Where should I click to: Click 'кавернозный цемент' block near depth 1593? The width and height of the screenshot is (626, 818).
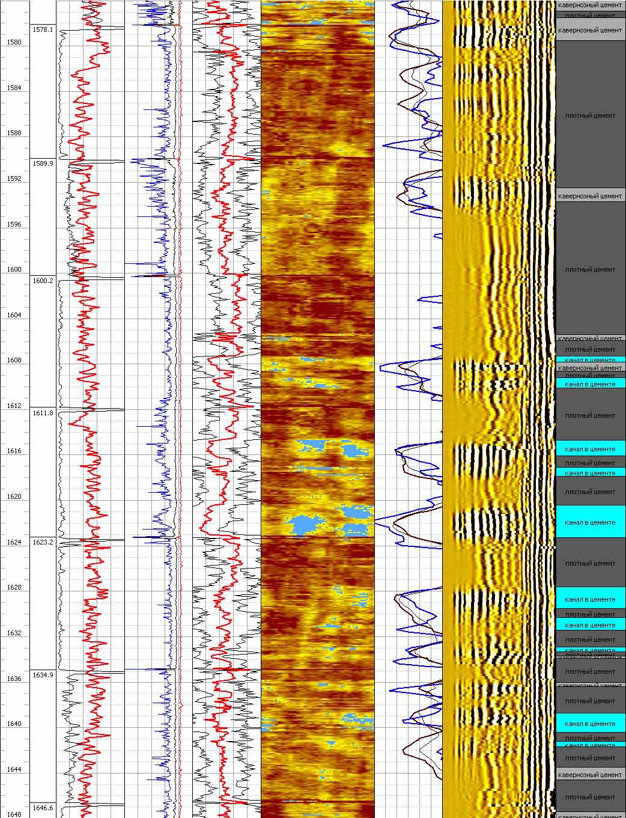pos(591,196)
